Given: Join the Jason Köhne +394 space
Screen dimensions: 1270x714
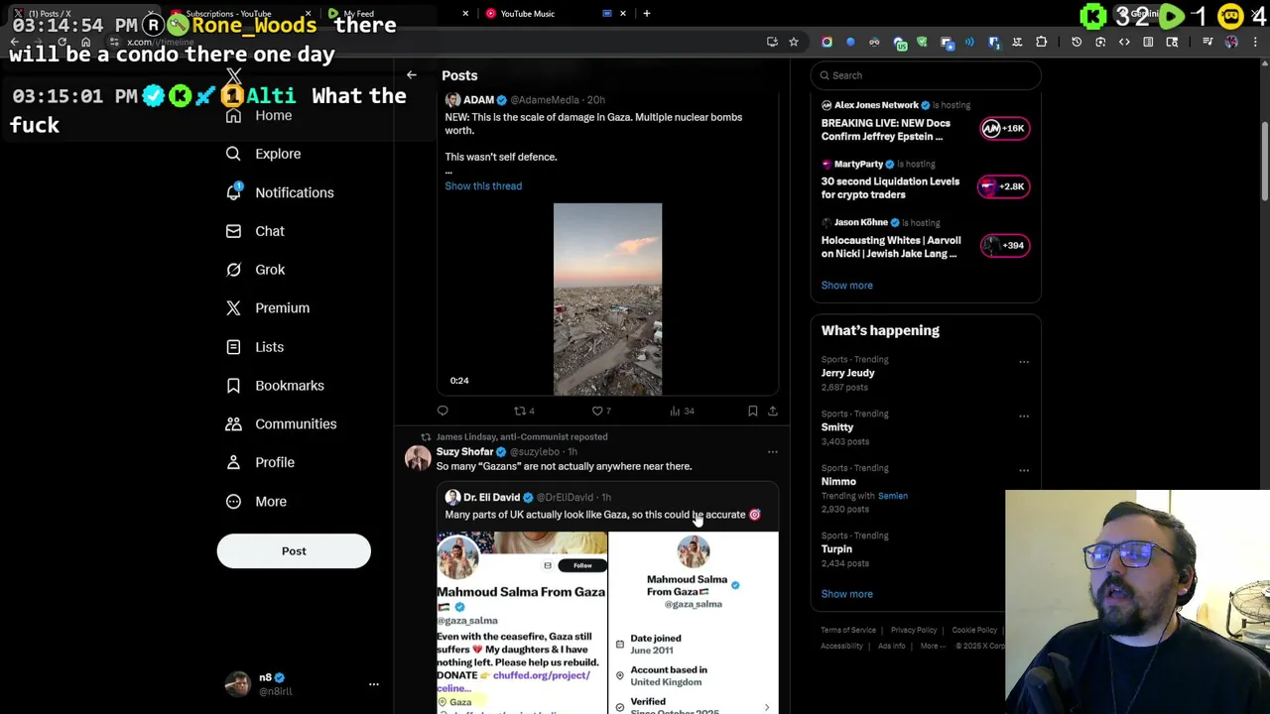Looking at the screenshot, I should coord(1004,245).
